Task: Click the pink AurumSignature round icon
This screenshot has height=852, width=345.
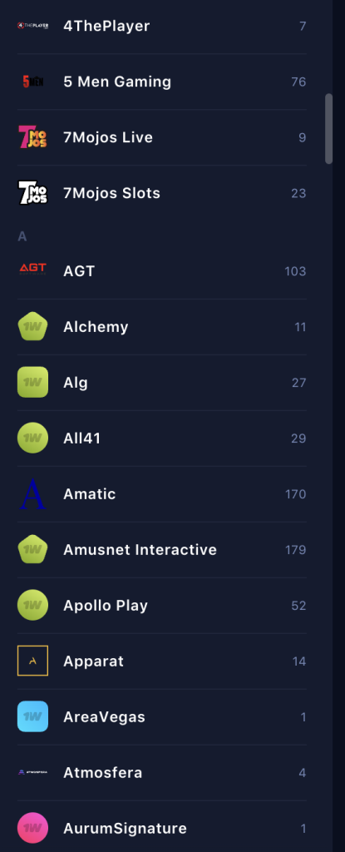Action: tap(32, 828)
